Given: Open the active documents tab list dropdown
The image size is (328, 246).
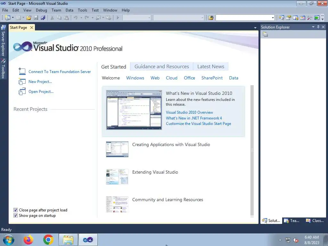Looking at the screenshot, I should [x=255, y=28].
